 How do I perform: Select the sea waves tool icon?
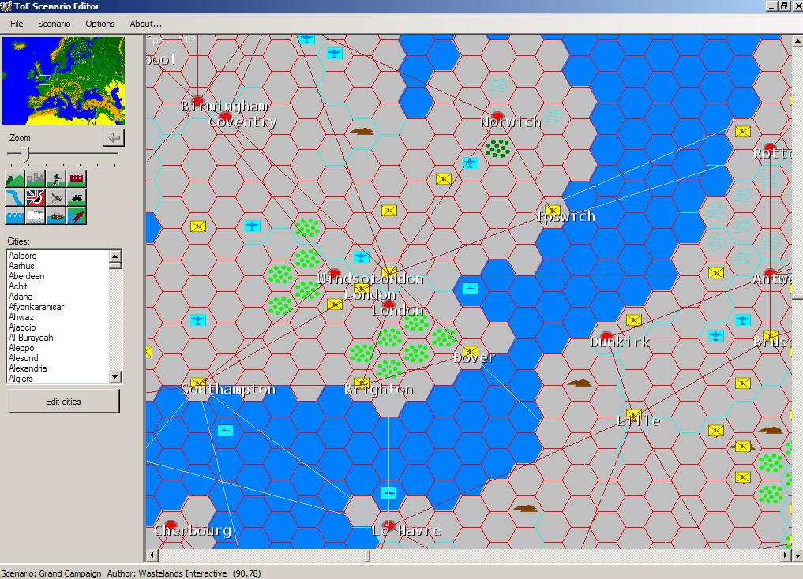15,215
